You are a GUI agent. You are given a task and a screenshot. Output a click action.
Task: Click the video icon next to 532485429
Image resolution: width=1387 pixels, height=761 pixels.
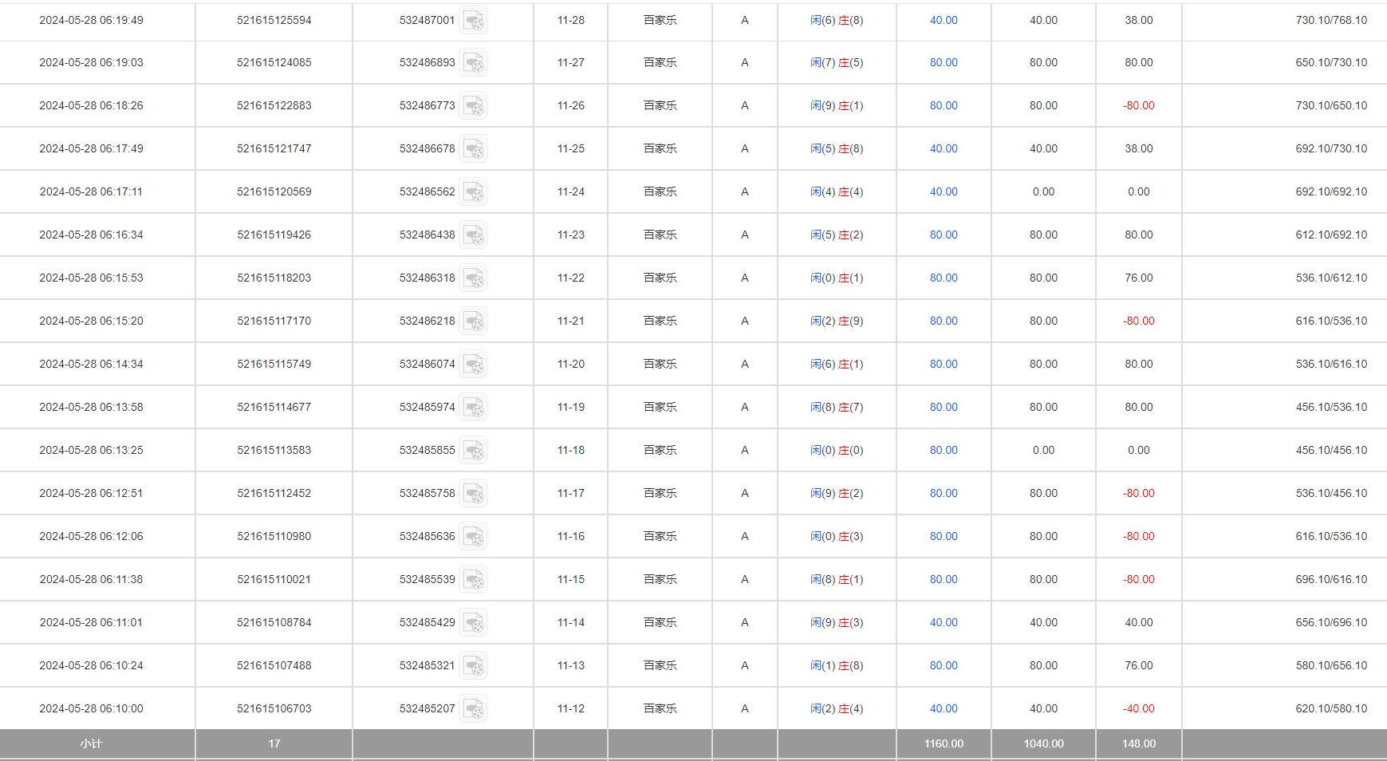pos(473,623)
